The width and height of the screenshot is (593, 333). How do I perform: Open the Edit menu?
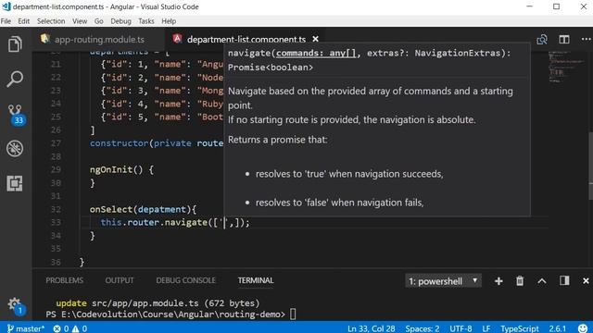click(x=23, y=21)
